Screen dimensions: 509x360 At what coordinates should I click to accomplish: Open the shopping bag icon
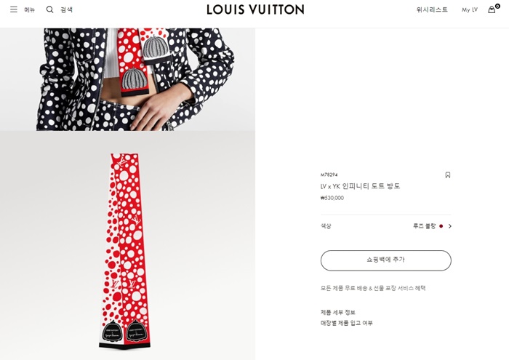493,9
